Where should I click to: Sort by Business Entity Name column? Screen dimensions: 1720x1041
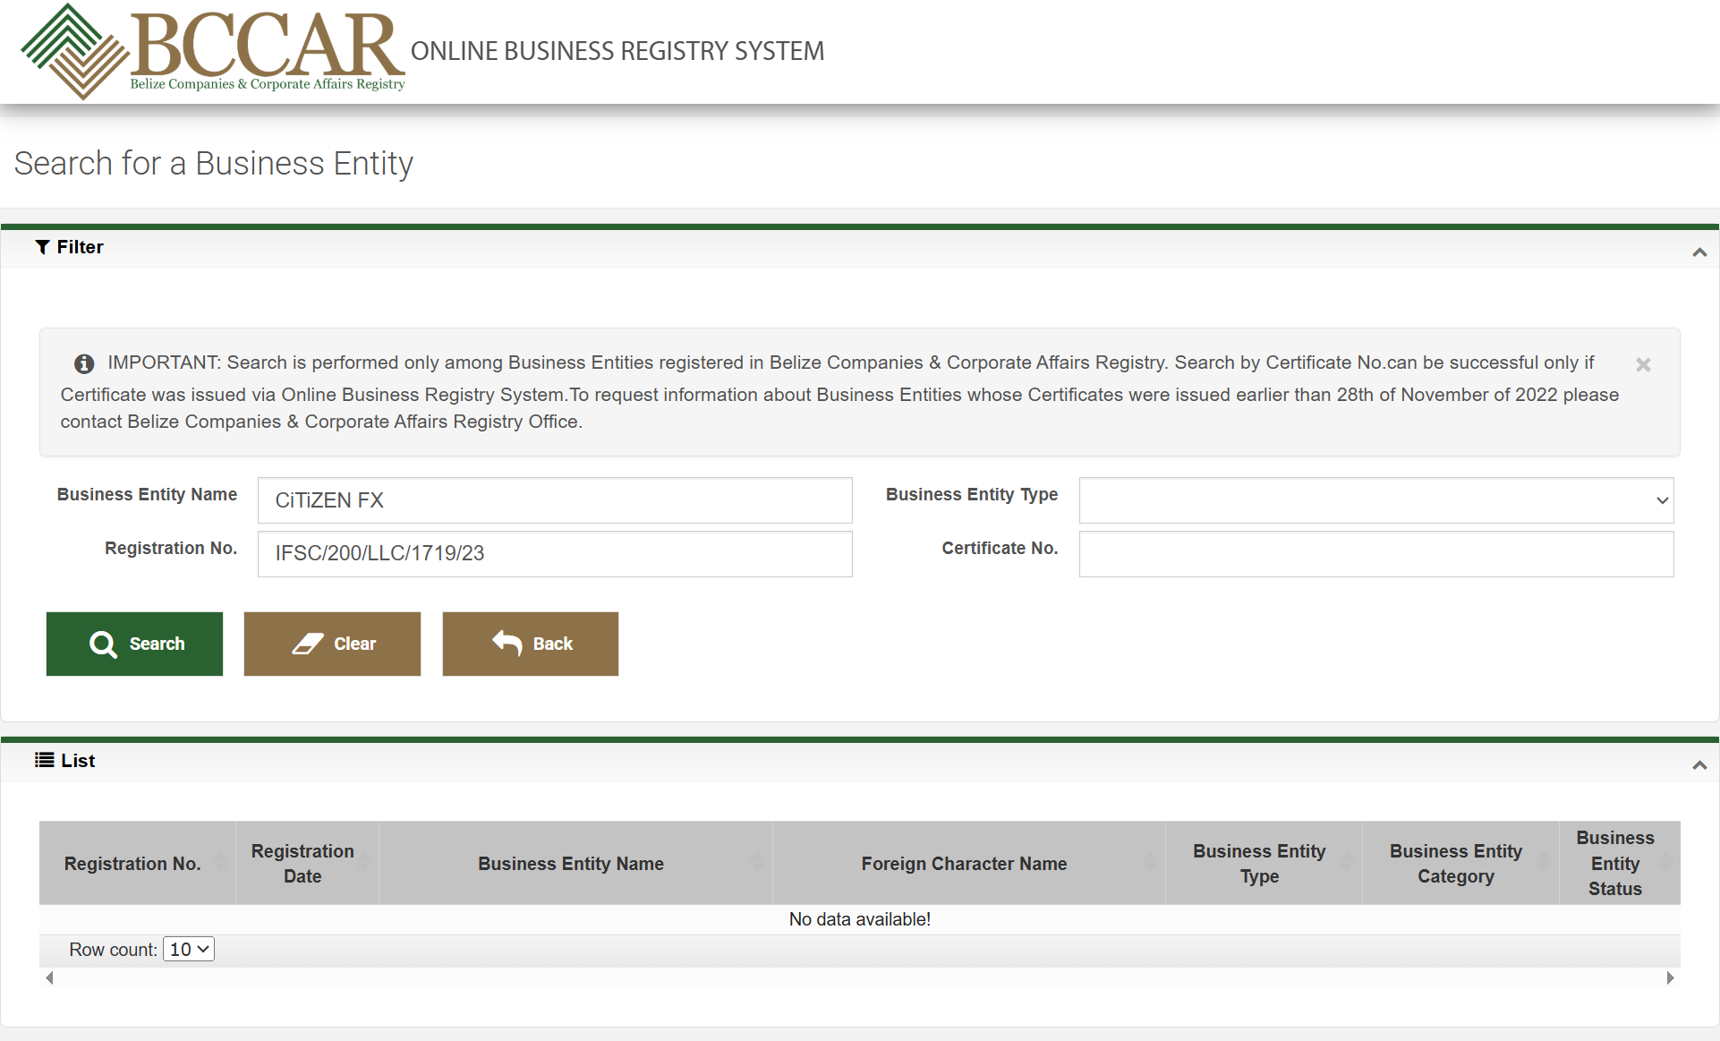click(x=575, y=863)
